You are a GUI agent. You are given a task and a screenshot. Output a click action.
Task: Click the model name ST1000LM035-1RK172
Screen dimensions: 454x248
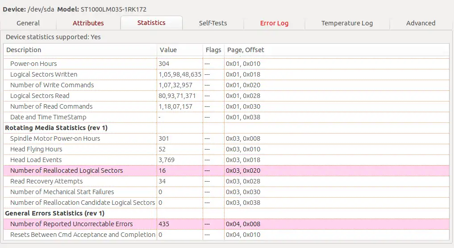pyautogui.click(x=113, y=9)
